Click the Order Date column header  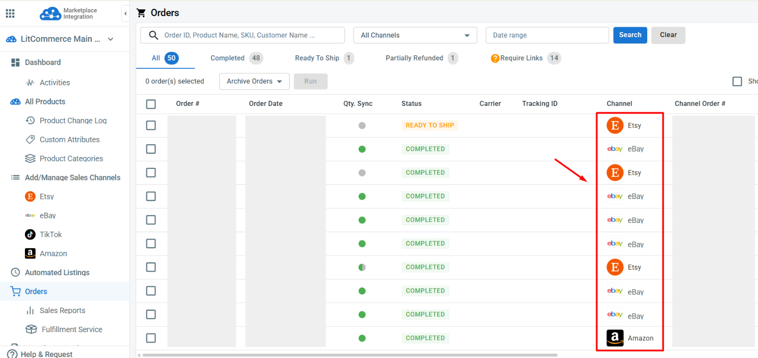point(266,103)
